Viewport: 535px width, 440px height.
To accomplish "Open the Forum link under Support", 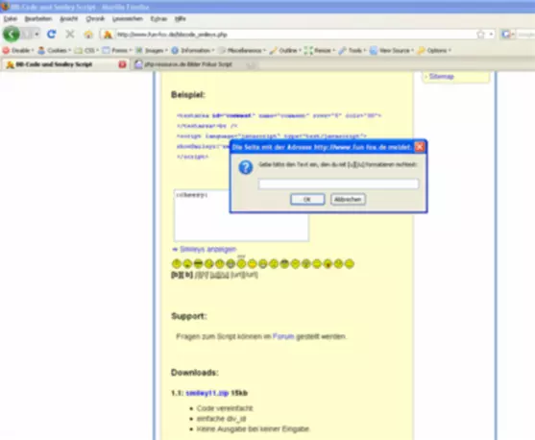I will point(283,336).
